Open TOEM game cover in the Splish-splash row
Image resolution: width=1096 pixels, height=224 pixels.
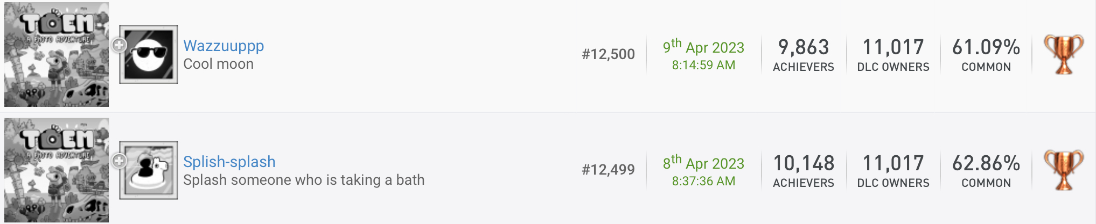tap(57, 170)
